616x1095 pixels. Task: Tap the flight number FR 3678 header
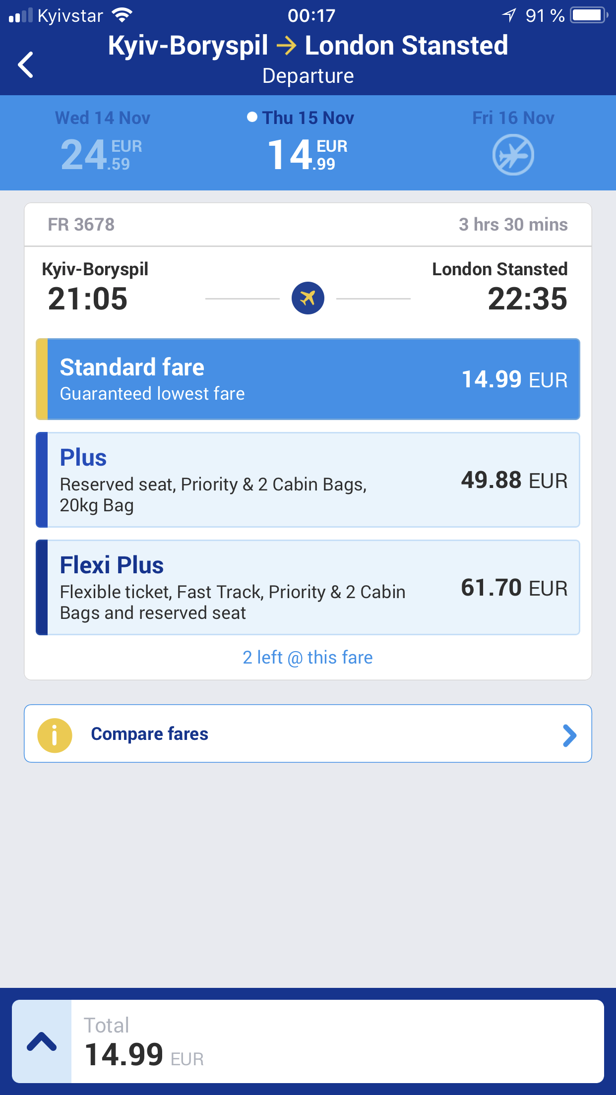click(x=81, y=225)
